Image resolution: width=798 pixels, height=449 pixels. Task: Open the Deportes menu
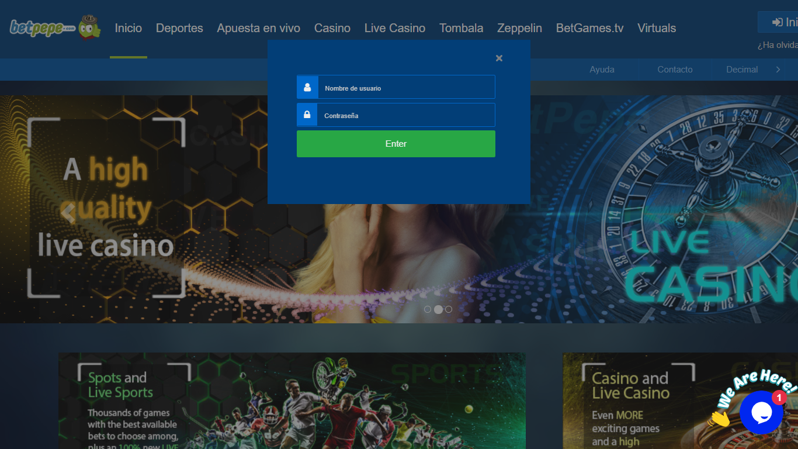click(179, 28)
